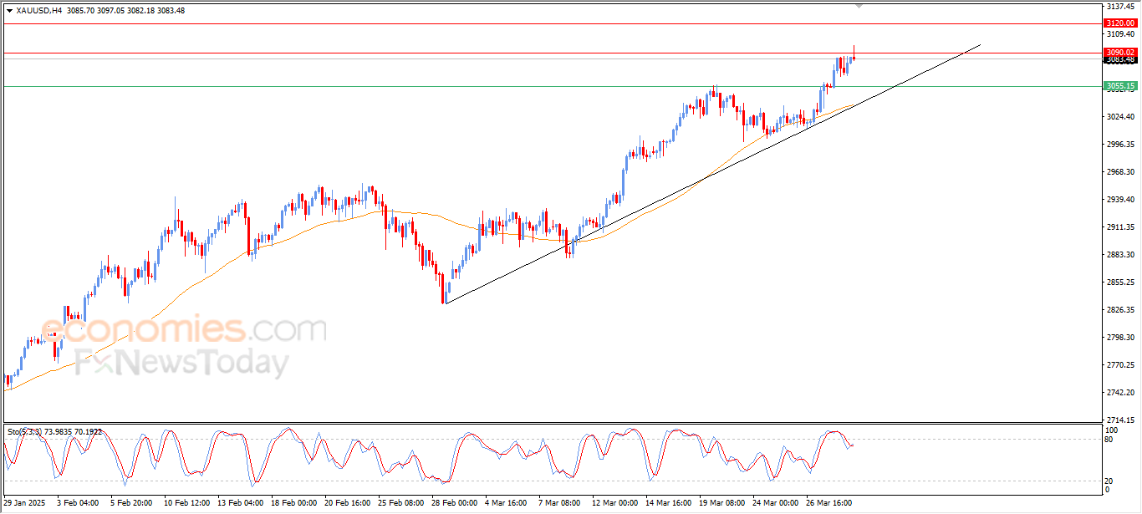Click the Sto(5,3,3) indicator label
1142x514 pixels.
click(25, 431)
